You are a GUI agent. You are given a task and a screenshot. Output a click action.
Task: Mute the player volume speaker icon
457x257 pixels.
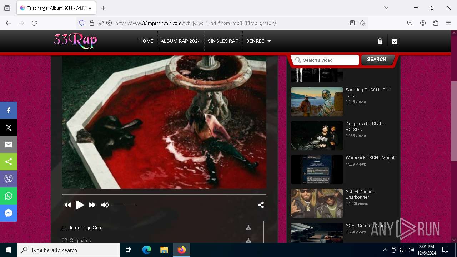(105, 205)
